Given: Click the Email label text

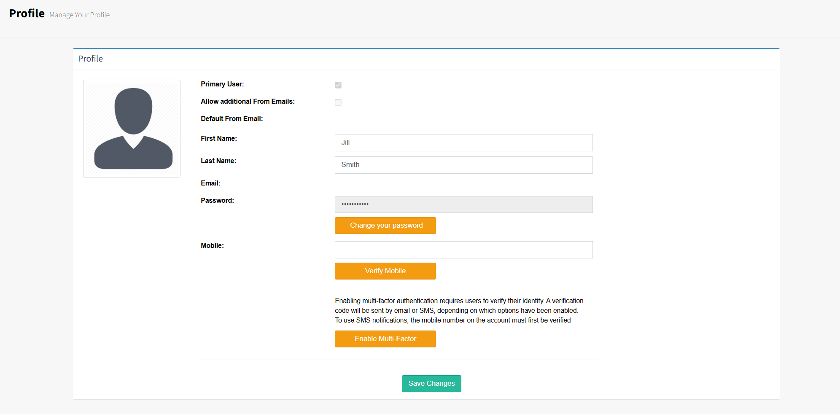Looking at the screenshot, I should pos(210,183).
